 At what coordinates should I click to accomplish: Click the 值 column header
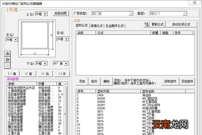60,84
